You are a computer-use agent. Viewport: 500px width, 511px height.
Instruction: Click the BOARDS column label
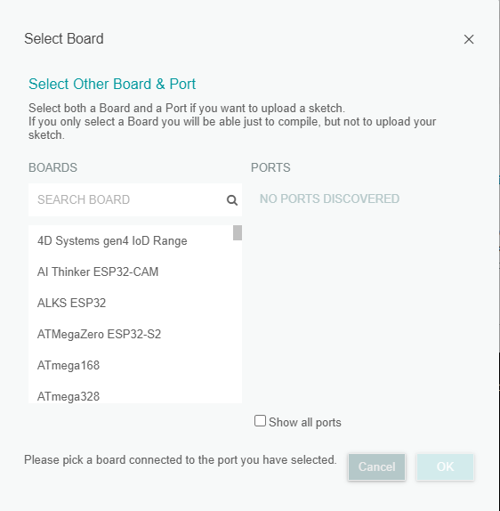click(52, 167)
